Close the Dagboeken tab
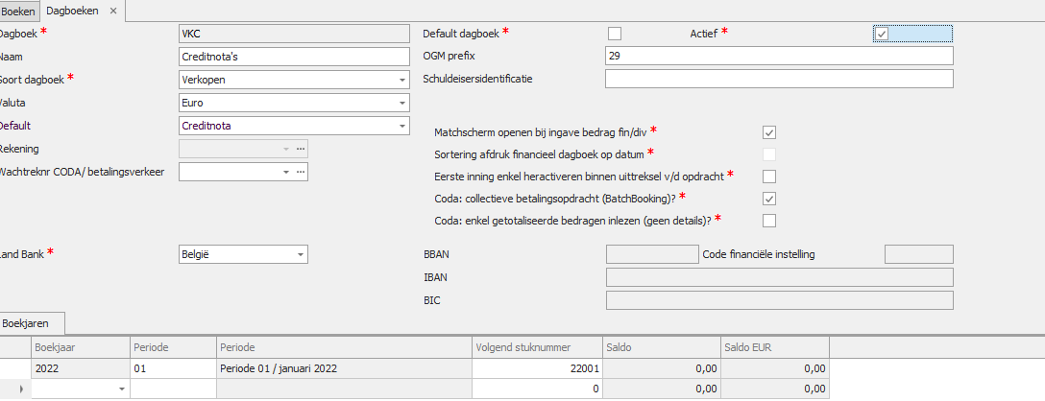This screenshot has width=1045, height=401. click(x=113, y=12)
